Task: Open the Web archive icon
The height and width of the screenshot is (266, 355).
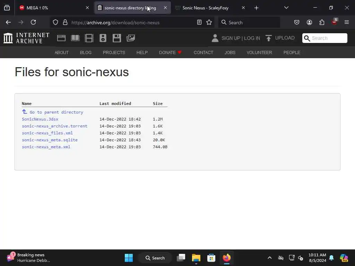Action: (61, 38)
